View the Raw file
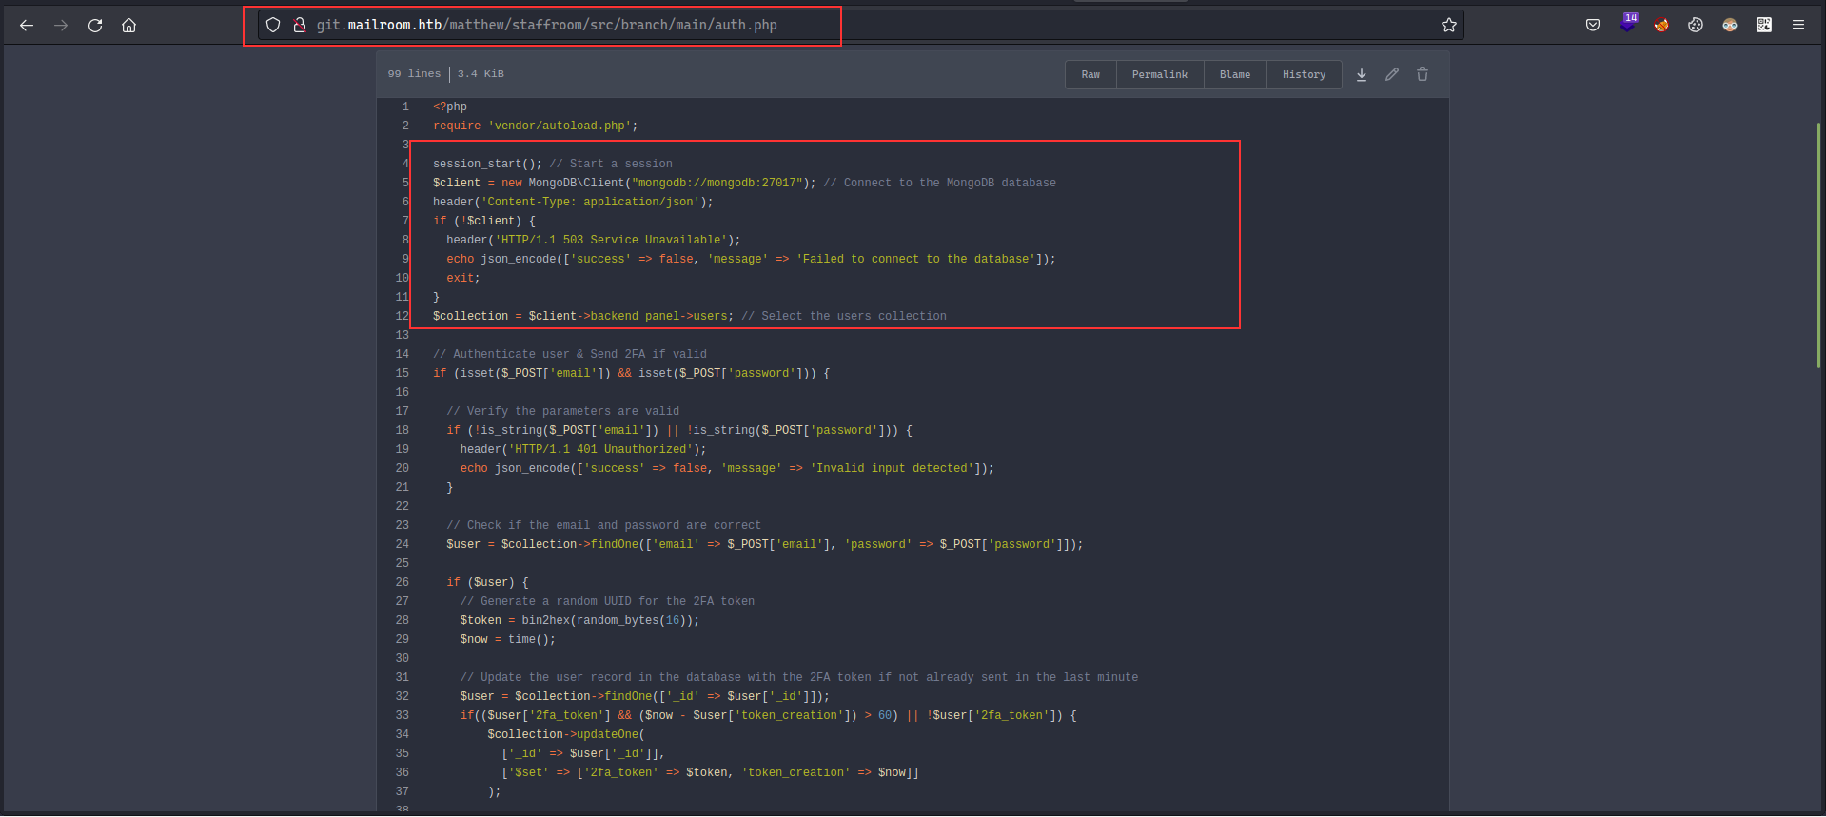This screenshot has height=817, width=1826. click(1090, 74)
